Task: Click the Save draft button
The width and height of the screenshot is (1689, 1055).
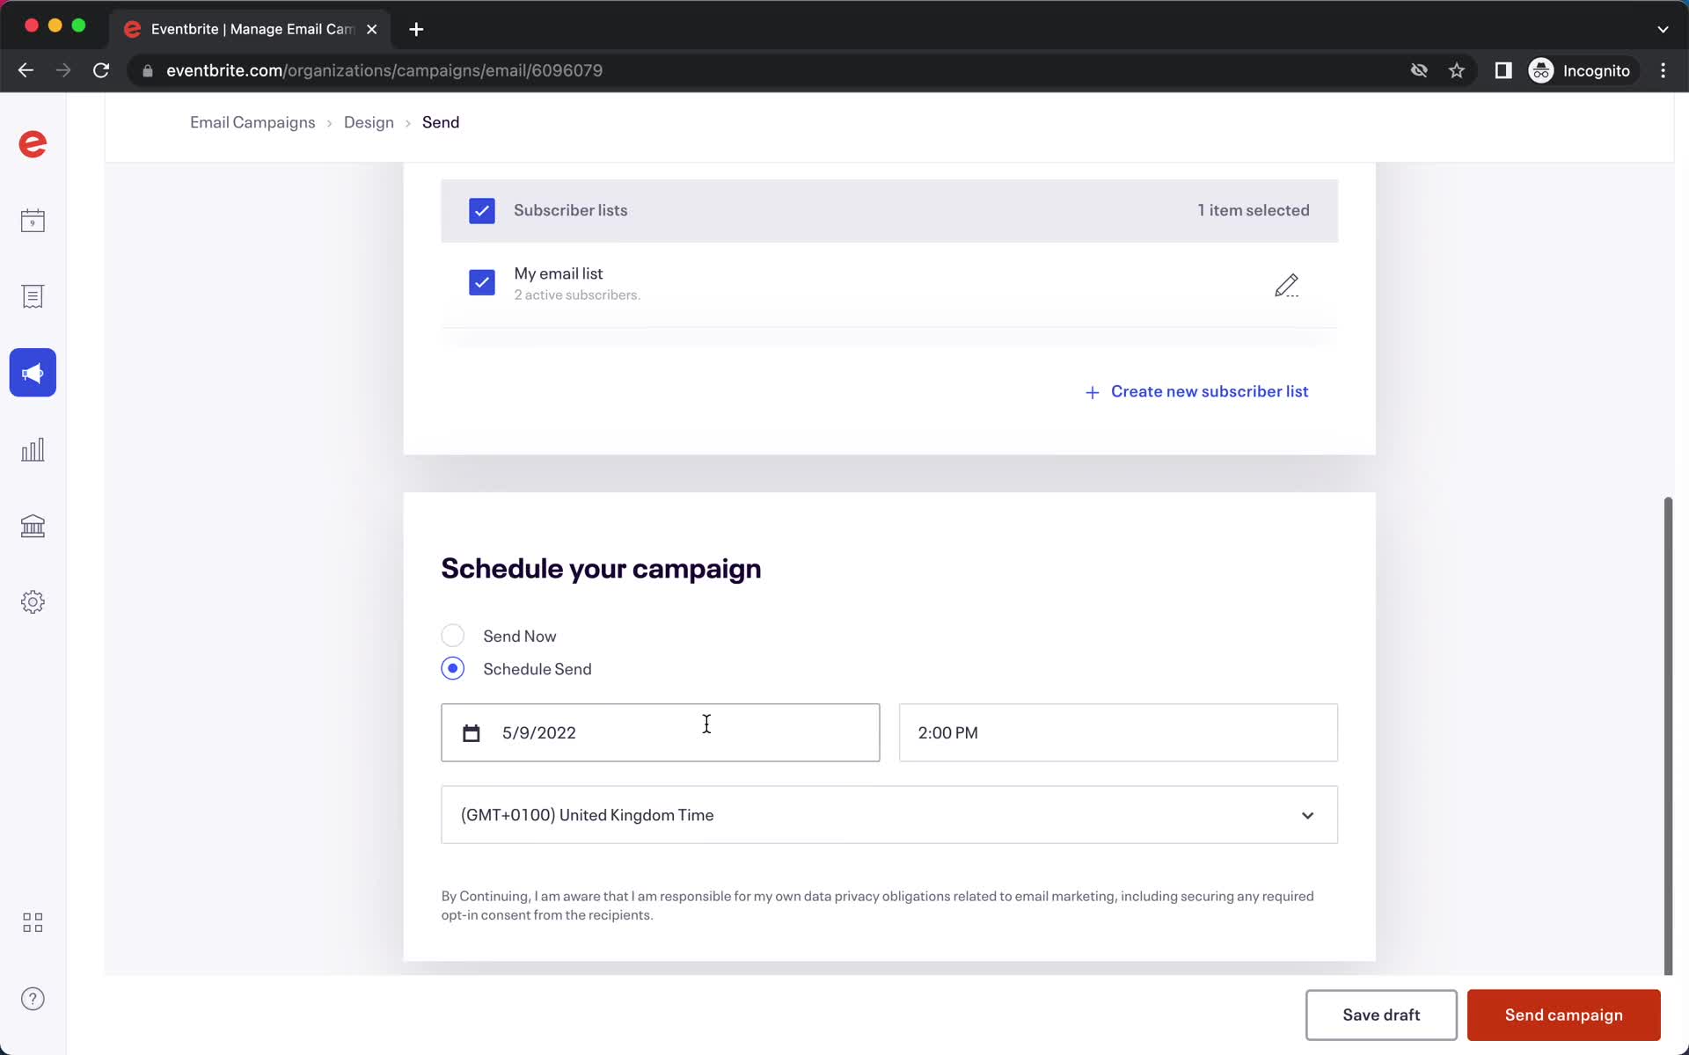Action: click(1381, 1015)
